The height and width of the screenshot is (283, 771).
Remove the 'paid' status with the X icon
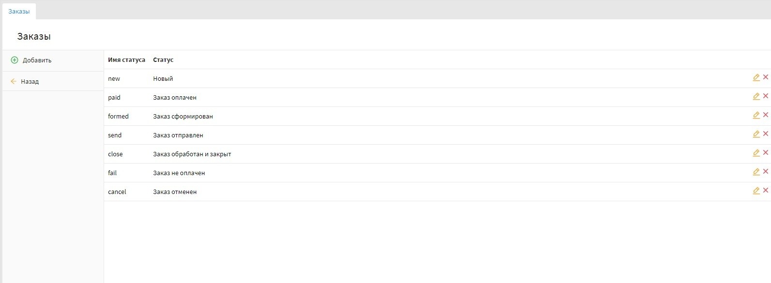766,96
